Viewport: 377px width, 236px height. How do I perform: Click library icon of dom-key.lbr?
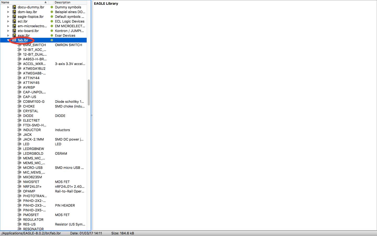click(x=14, y=12)
